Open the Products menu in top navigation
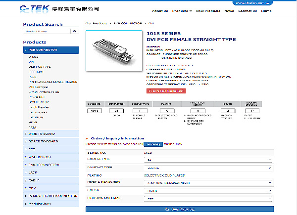Image resolution: width=297 pixels, height=215 pixels. (183, 11)
